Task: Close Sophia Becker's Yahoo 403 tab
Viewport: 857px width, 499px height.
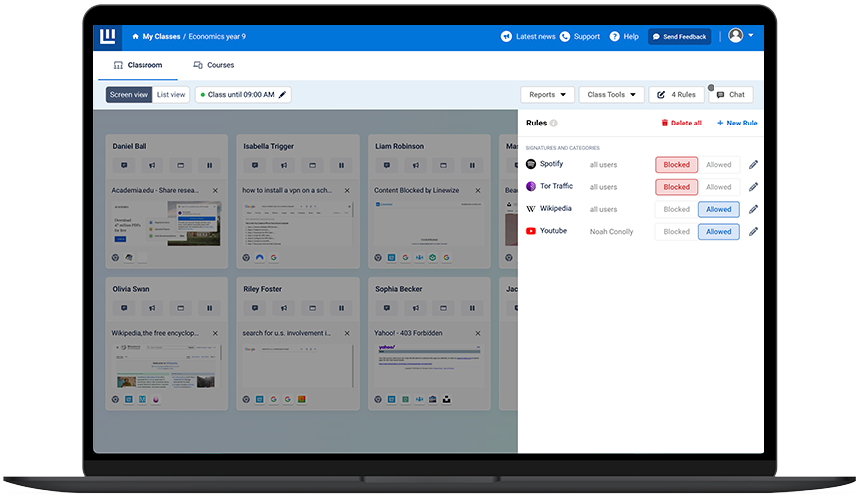Action: [478, 333]
